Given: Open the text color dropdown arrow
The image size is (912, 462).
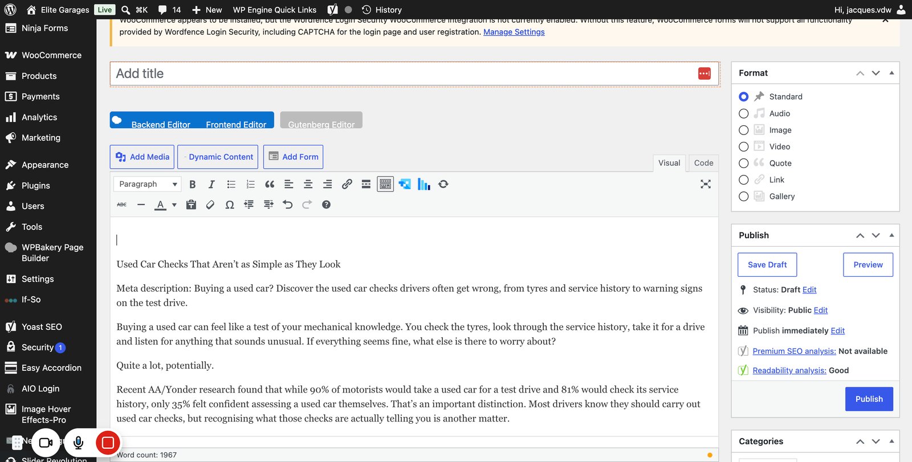Looking at the screenshot, I should [174, 205].
